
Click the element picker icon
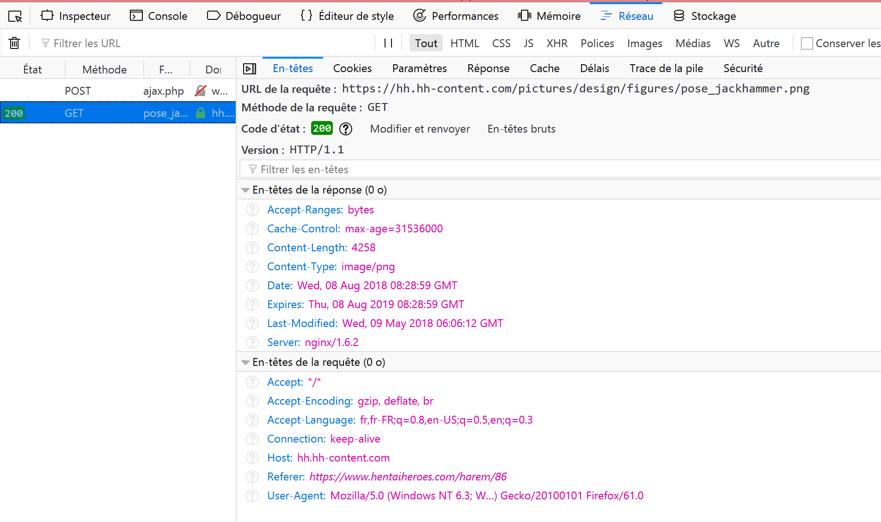click(x=15, y=16)
